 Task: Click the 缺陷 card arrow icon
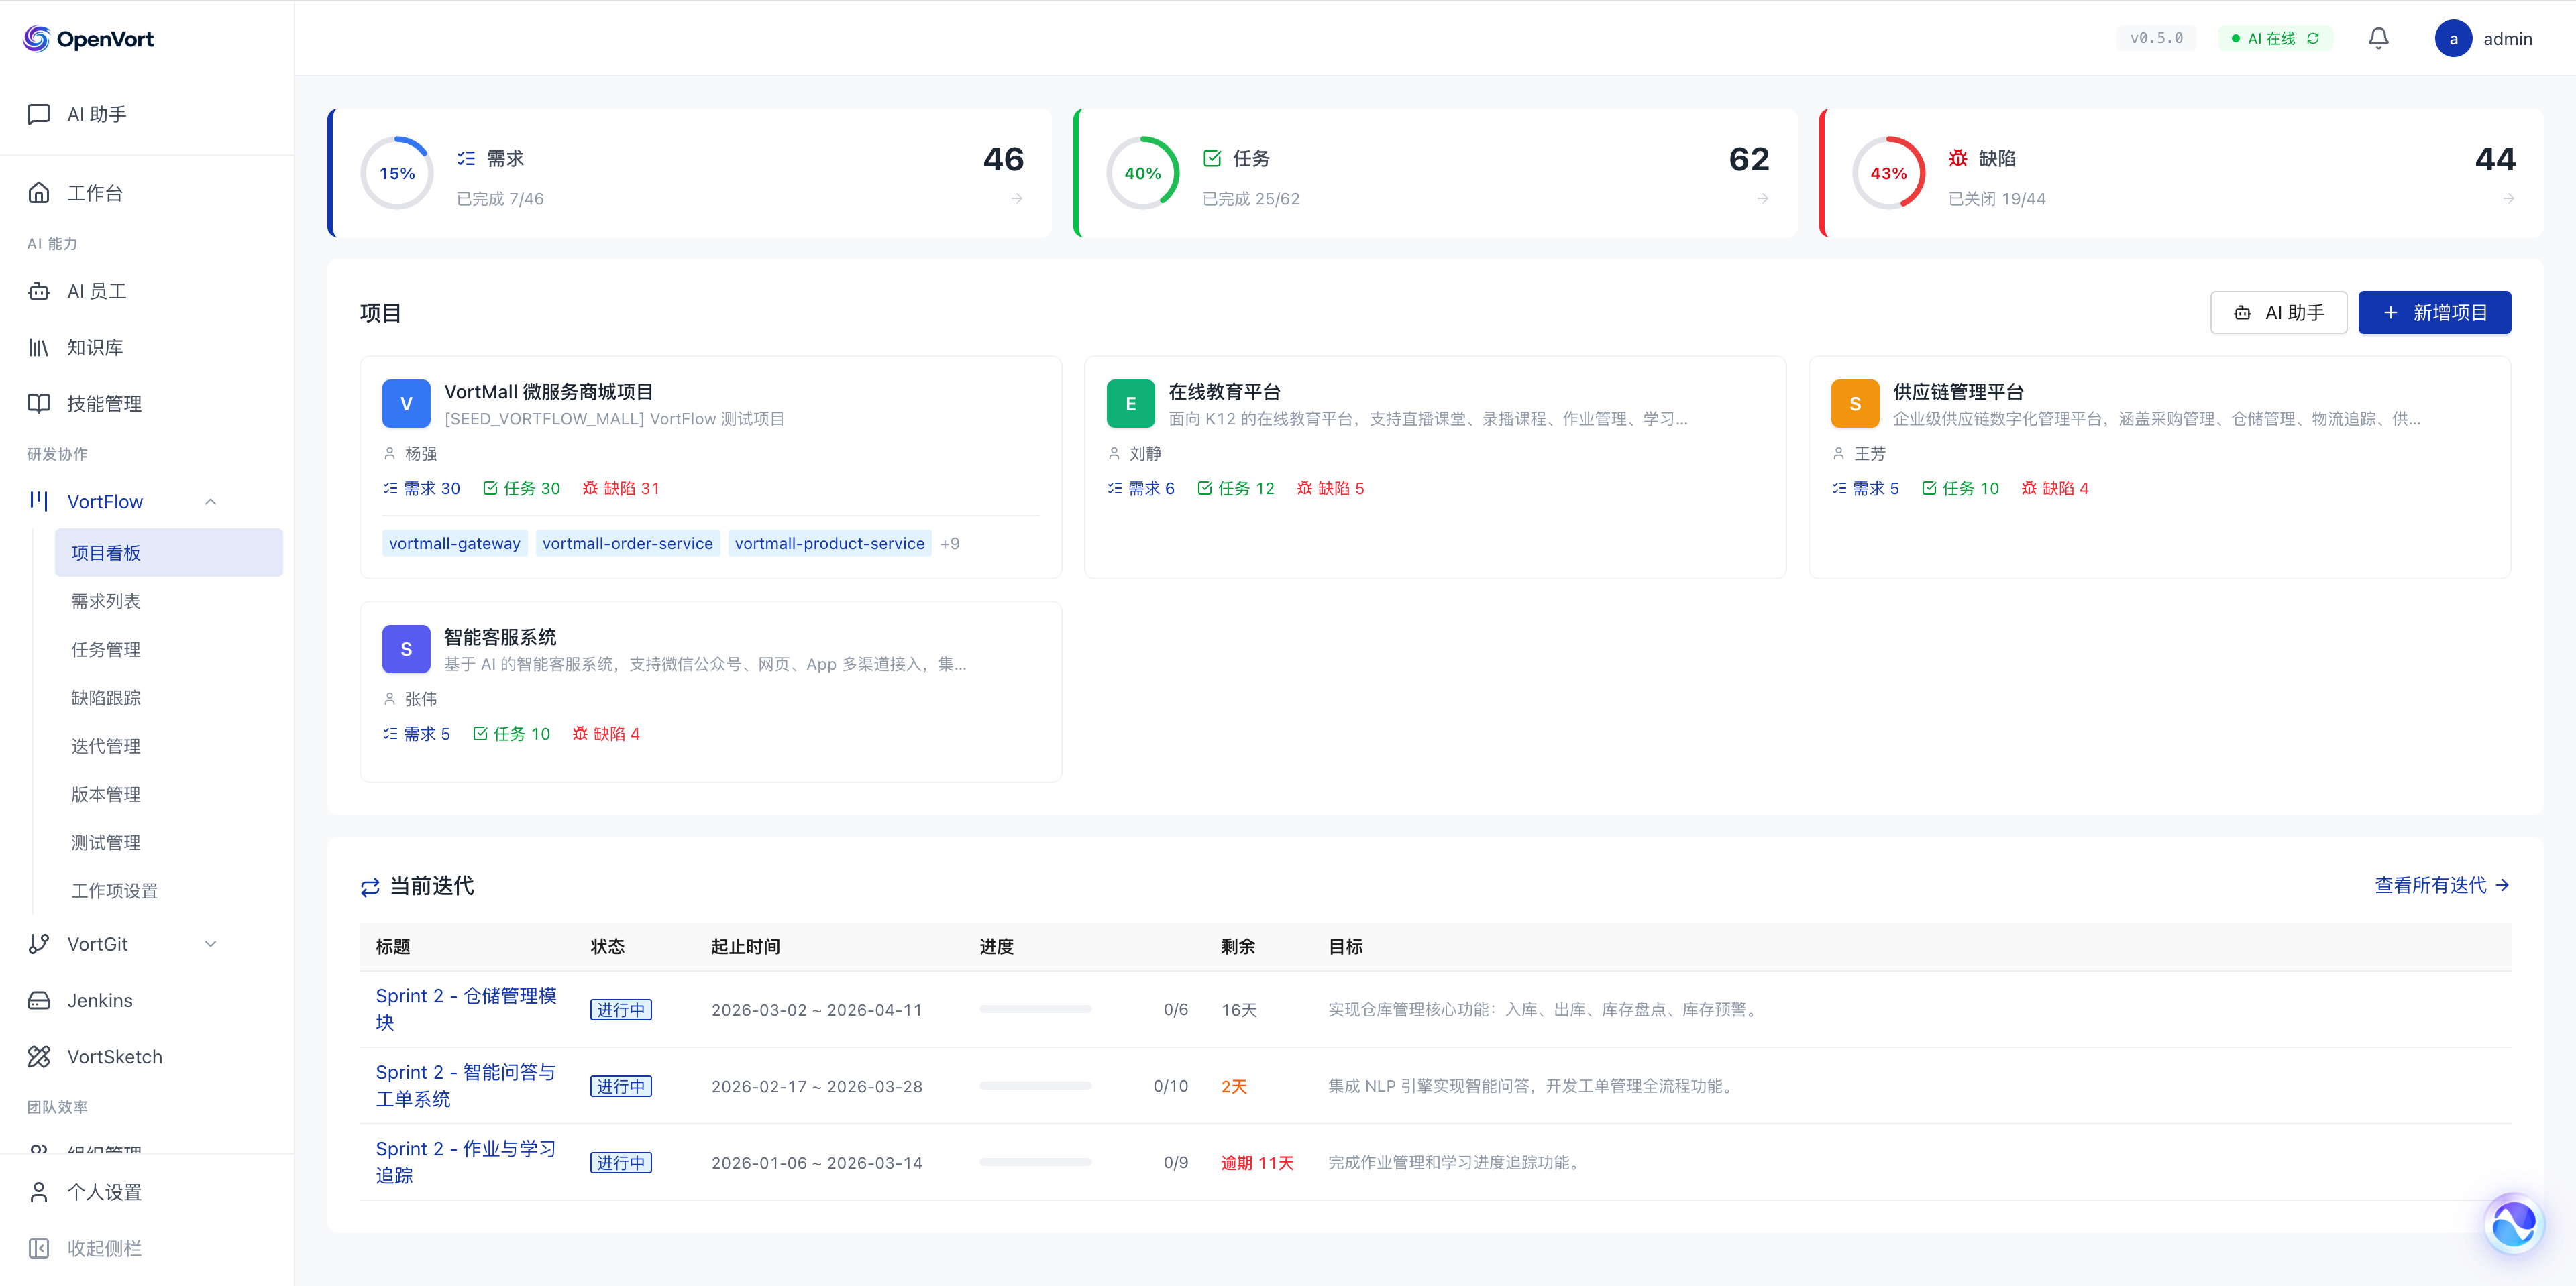[x=2509, y=199]
